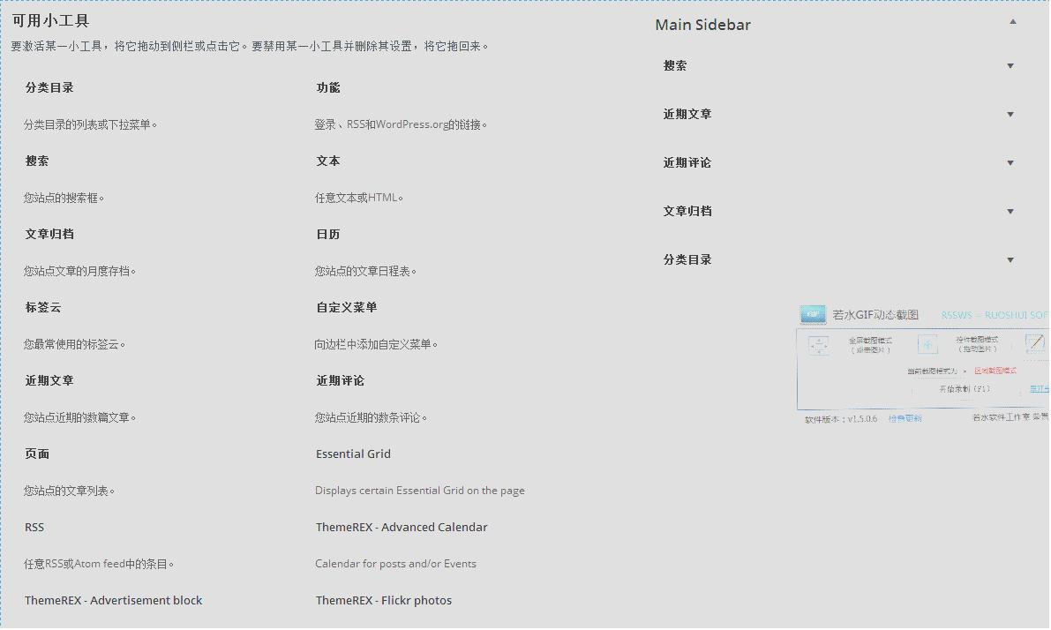
Task: Select the RSS widget
Action: [x=34, y=527]
